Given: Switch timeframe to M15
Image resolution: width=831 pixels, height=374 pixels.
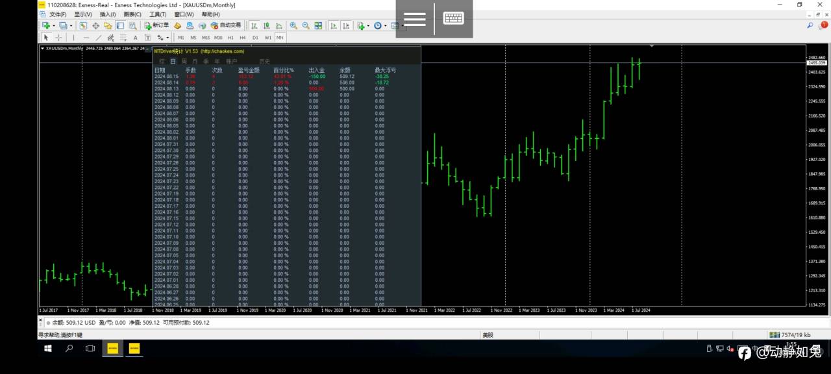Looking at the screenshot, I should point(206,38).
